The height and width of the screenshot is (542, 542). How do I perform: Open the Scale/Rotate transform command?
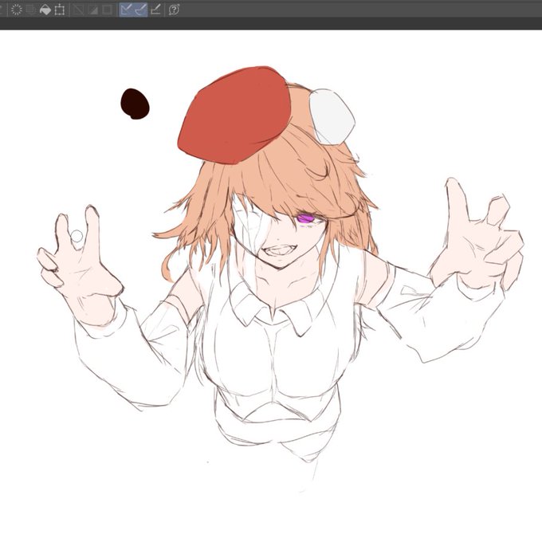pos(60,10)
